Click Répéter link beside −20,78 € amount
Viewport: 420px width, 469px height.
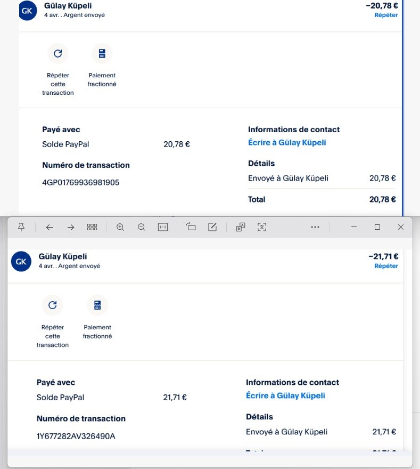point(386,15)
